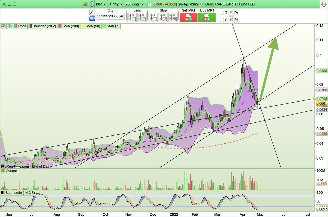
Task: Click the 36.8M volume value
Action: pyautogui.click(x=321, y=183)
